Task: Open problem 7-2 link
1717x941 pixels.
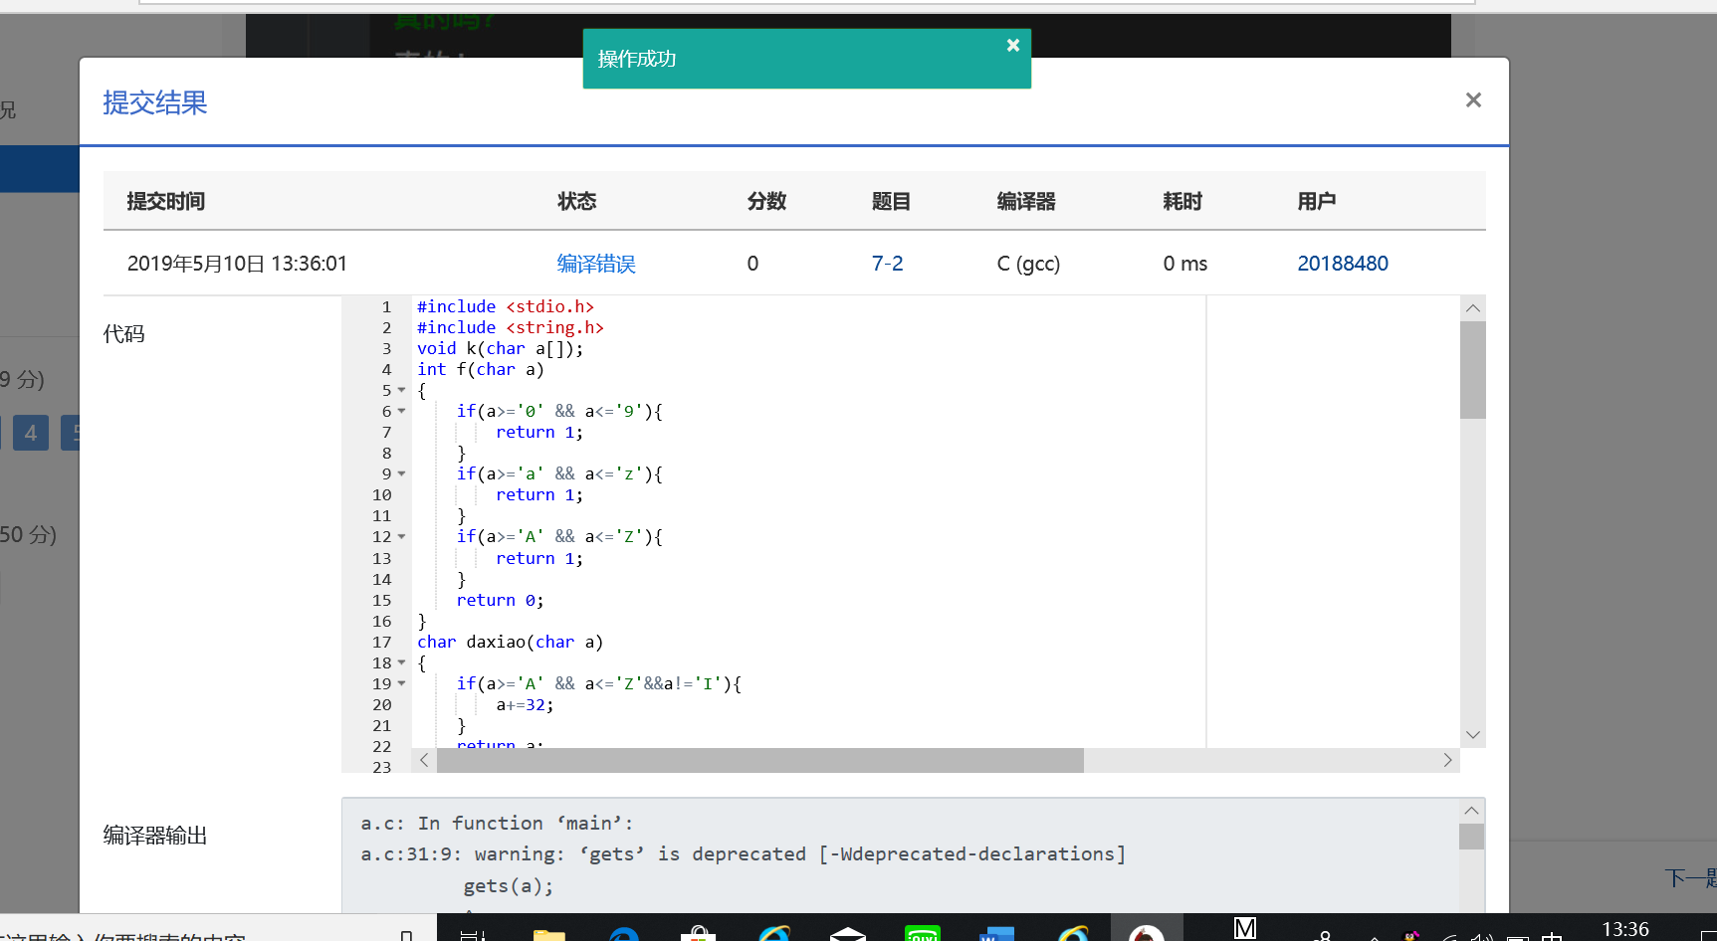Action: tap(887, 264)
